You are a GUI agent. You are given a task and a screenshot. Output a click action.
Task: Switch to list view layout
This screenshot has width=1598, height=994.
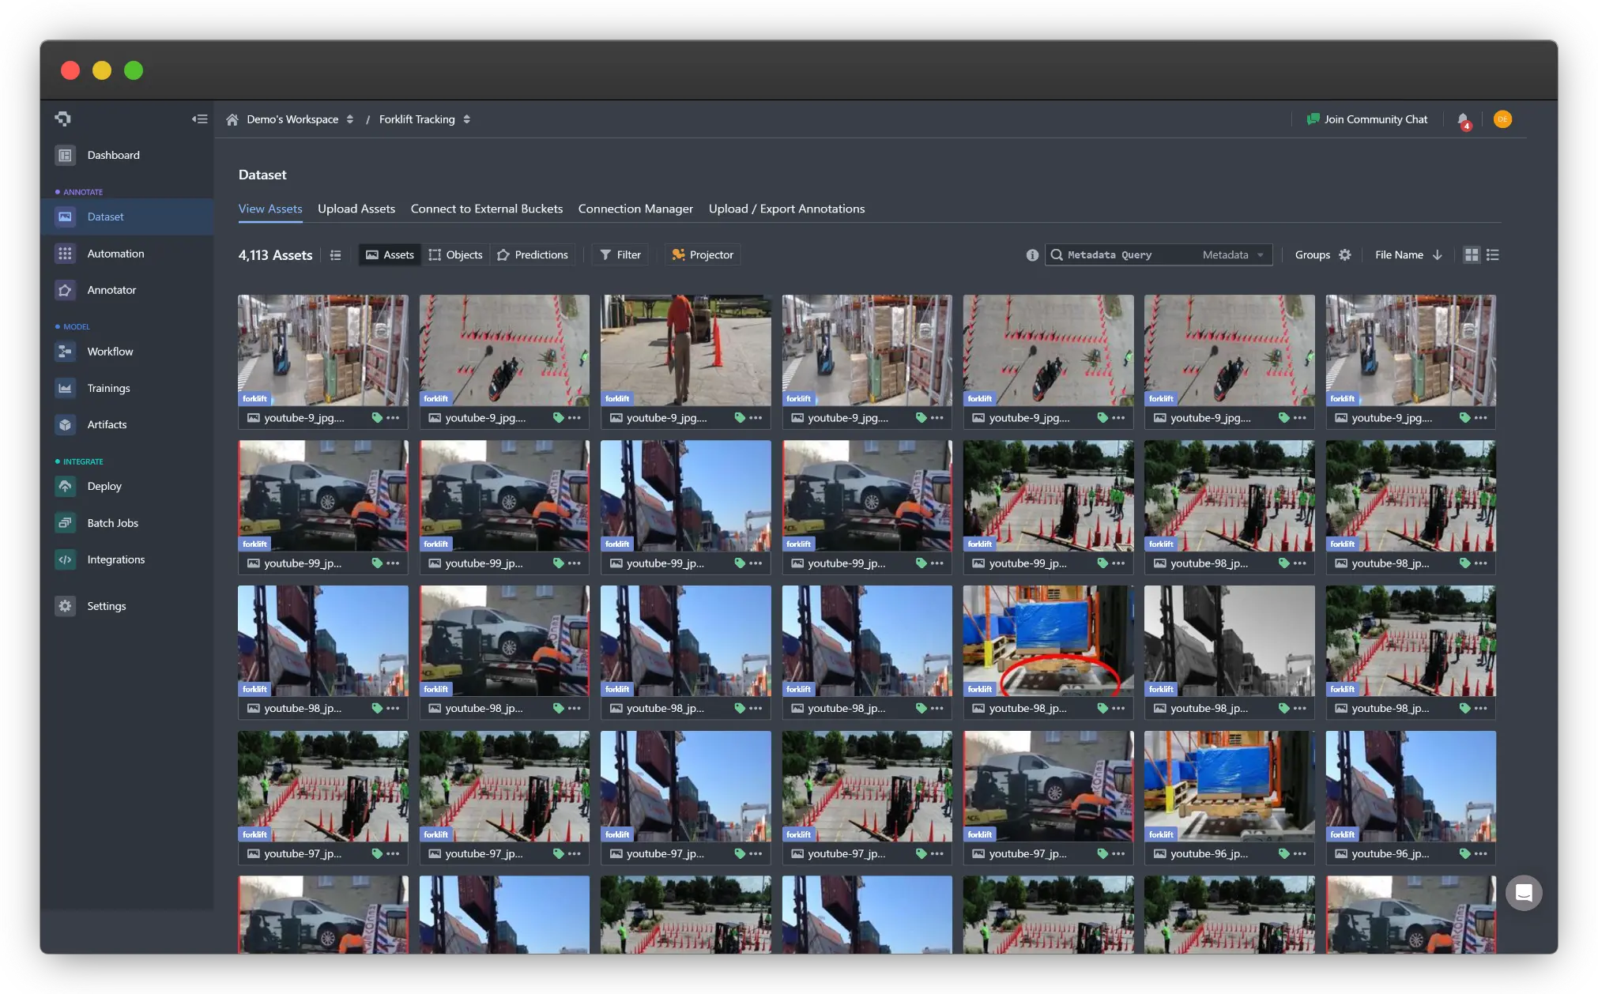(x=1493, y=255)
